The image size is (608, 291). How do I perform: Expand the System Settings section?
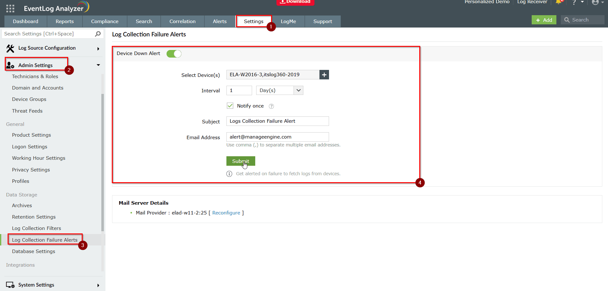tap(98, 285)
